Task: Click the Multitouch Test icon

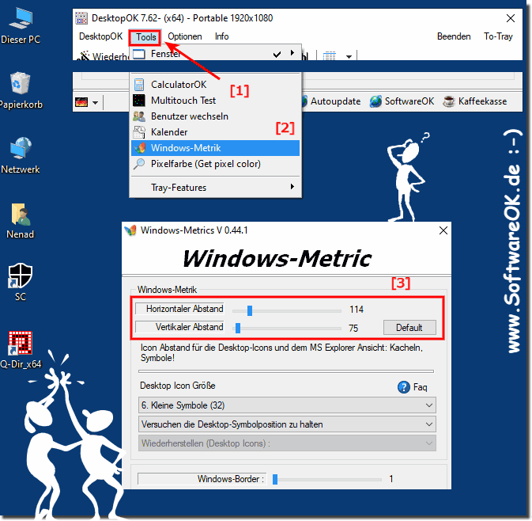Action: click(139, 101)
